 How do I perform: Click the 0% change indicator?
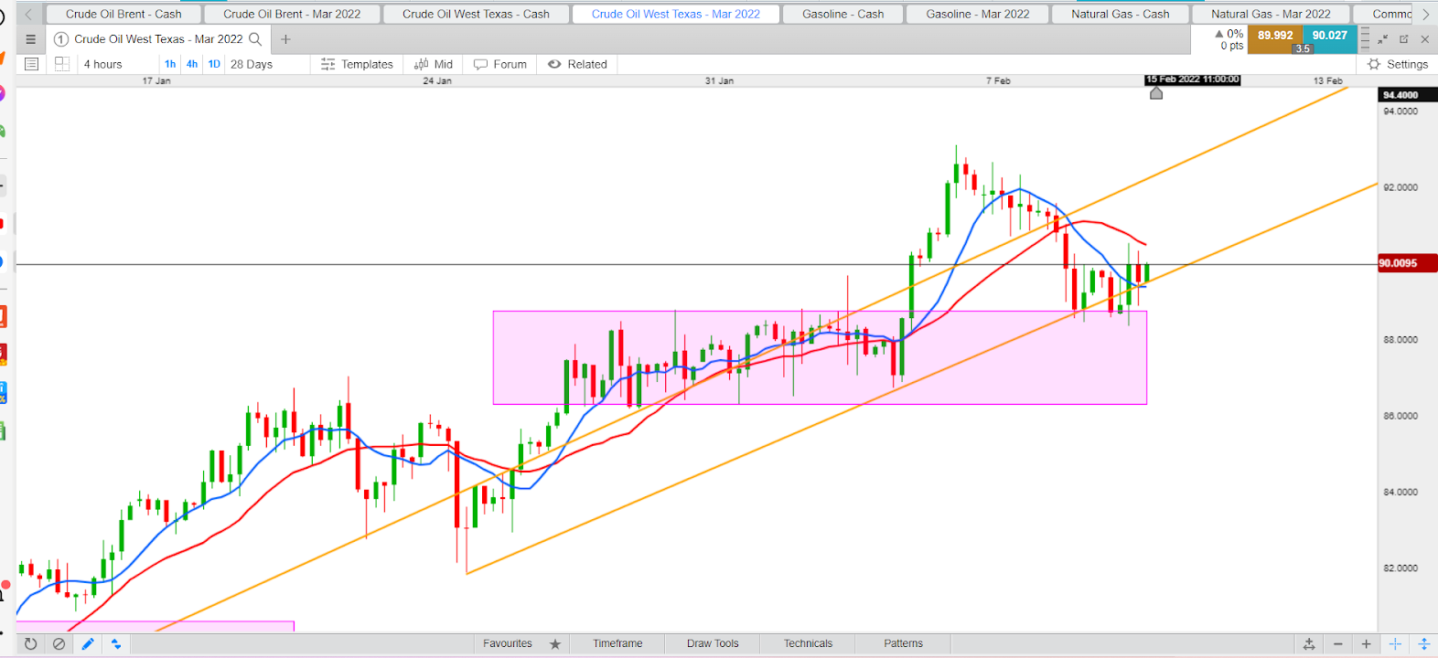pos(1229,34)
